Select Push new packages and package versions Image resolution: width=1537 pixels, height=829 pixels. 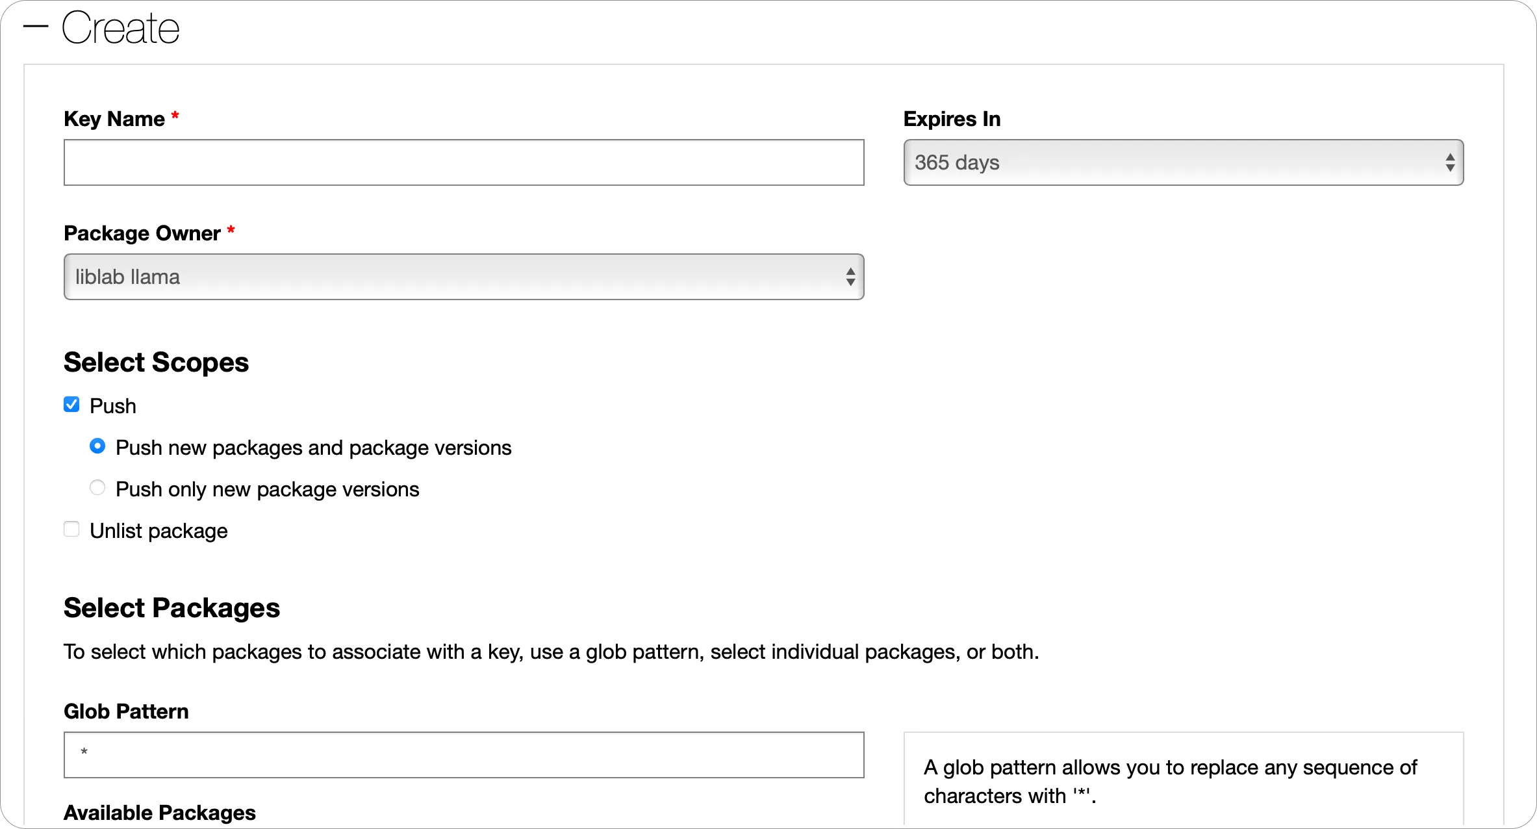[97, 446]
